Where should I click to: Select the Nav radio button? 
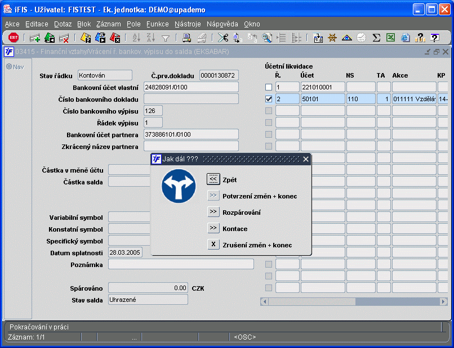tap(9, 66)
